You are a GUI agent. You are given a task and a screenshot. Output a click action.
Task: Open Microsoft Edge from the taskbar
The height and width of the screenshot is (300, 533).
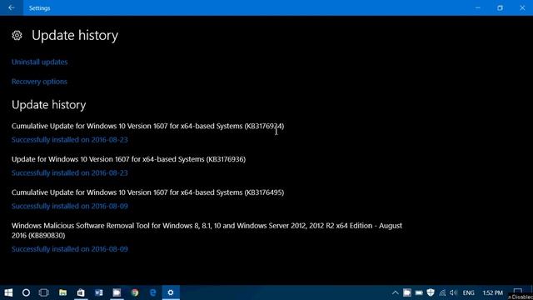(153, 292)
